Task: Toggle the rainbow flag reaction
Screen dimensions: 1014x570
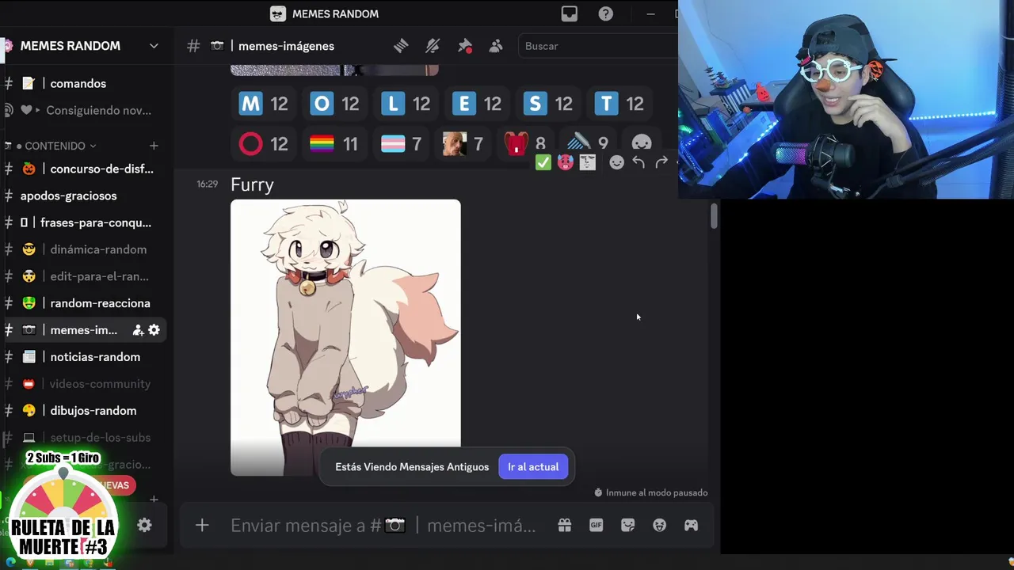Action: pyautogui.click(x=334, y=144)
